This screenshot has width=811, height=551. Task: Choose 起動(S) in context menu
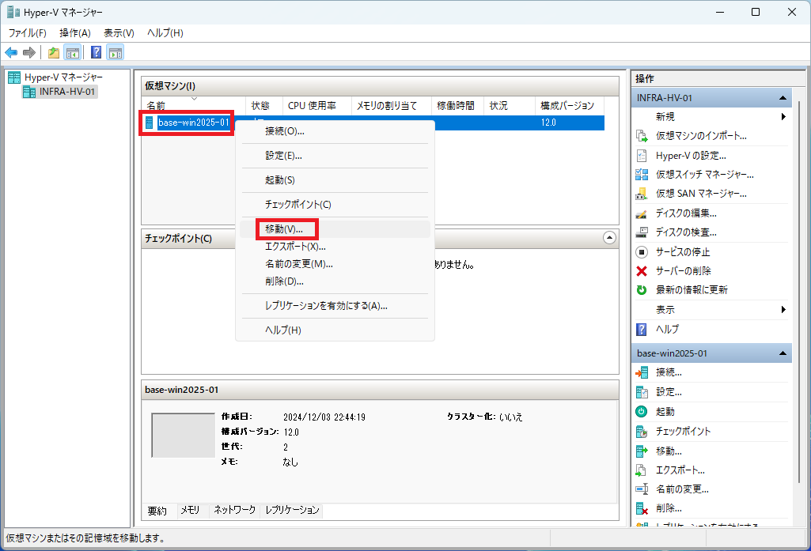pyautogui.click(x=335, y=180)
